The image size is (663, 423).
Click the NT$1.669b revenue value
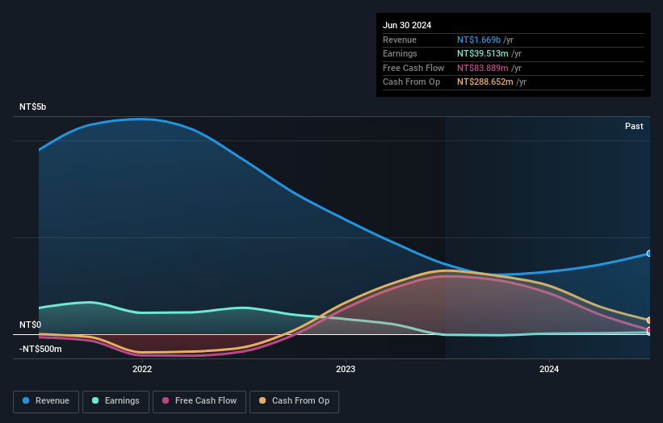tap(479, 40)
